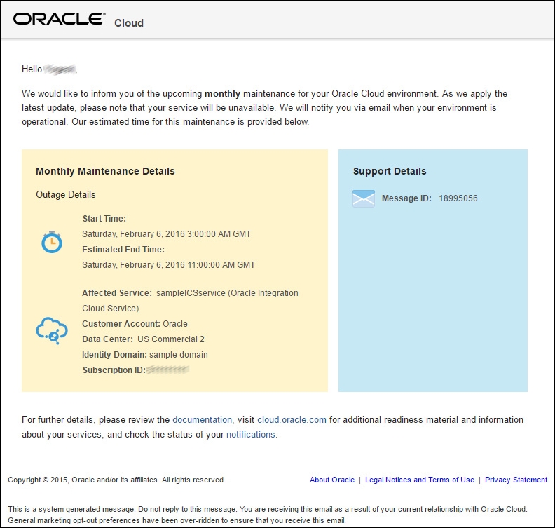Open the notifications link
This screenshot has height=528, width=555.
(251, 434)
